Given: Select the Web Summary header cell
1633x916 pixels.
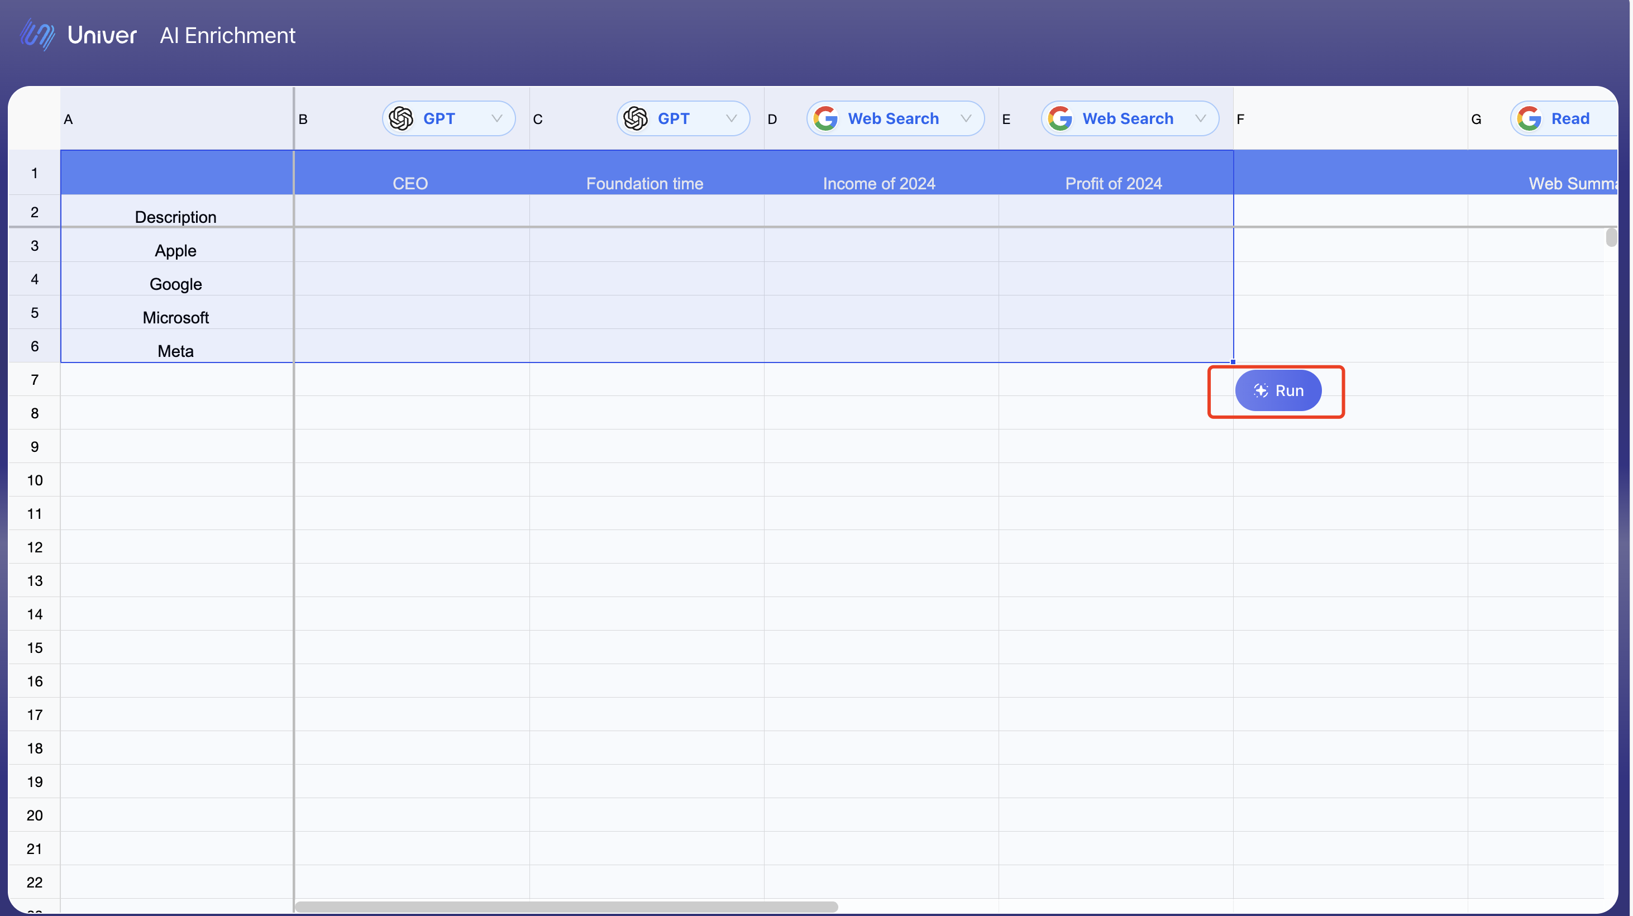Looking at the screenshot, I should point(1543,173).
